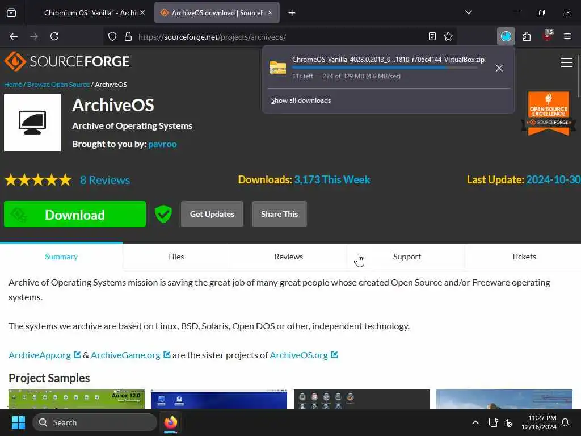Click the site security padlock icon

128,36
